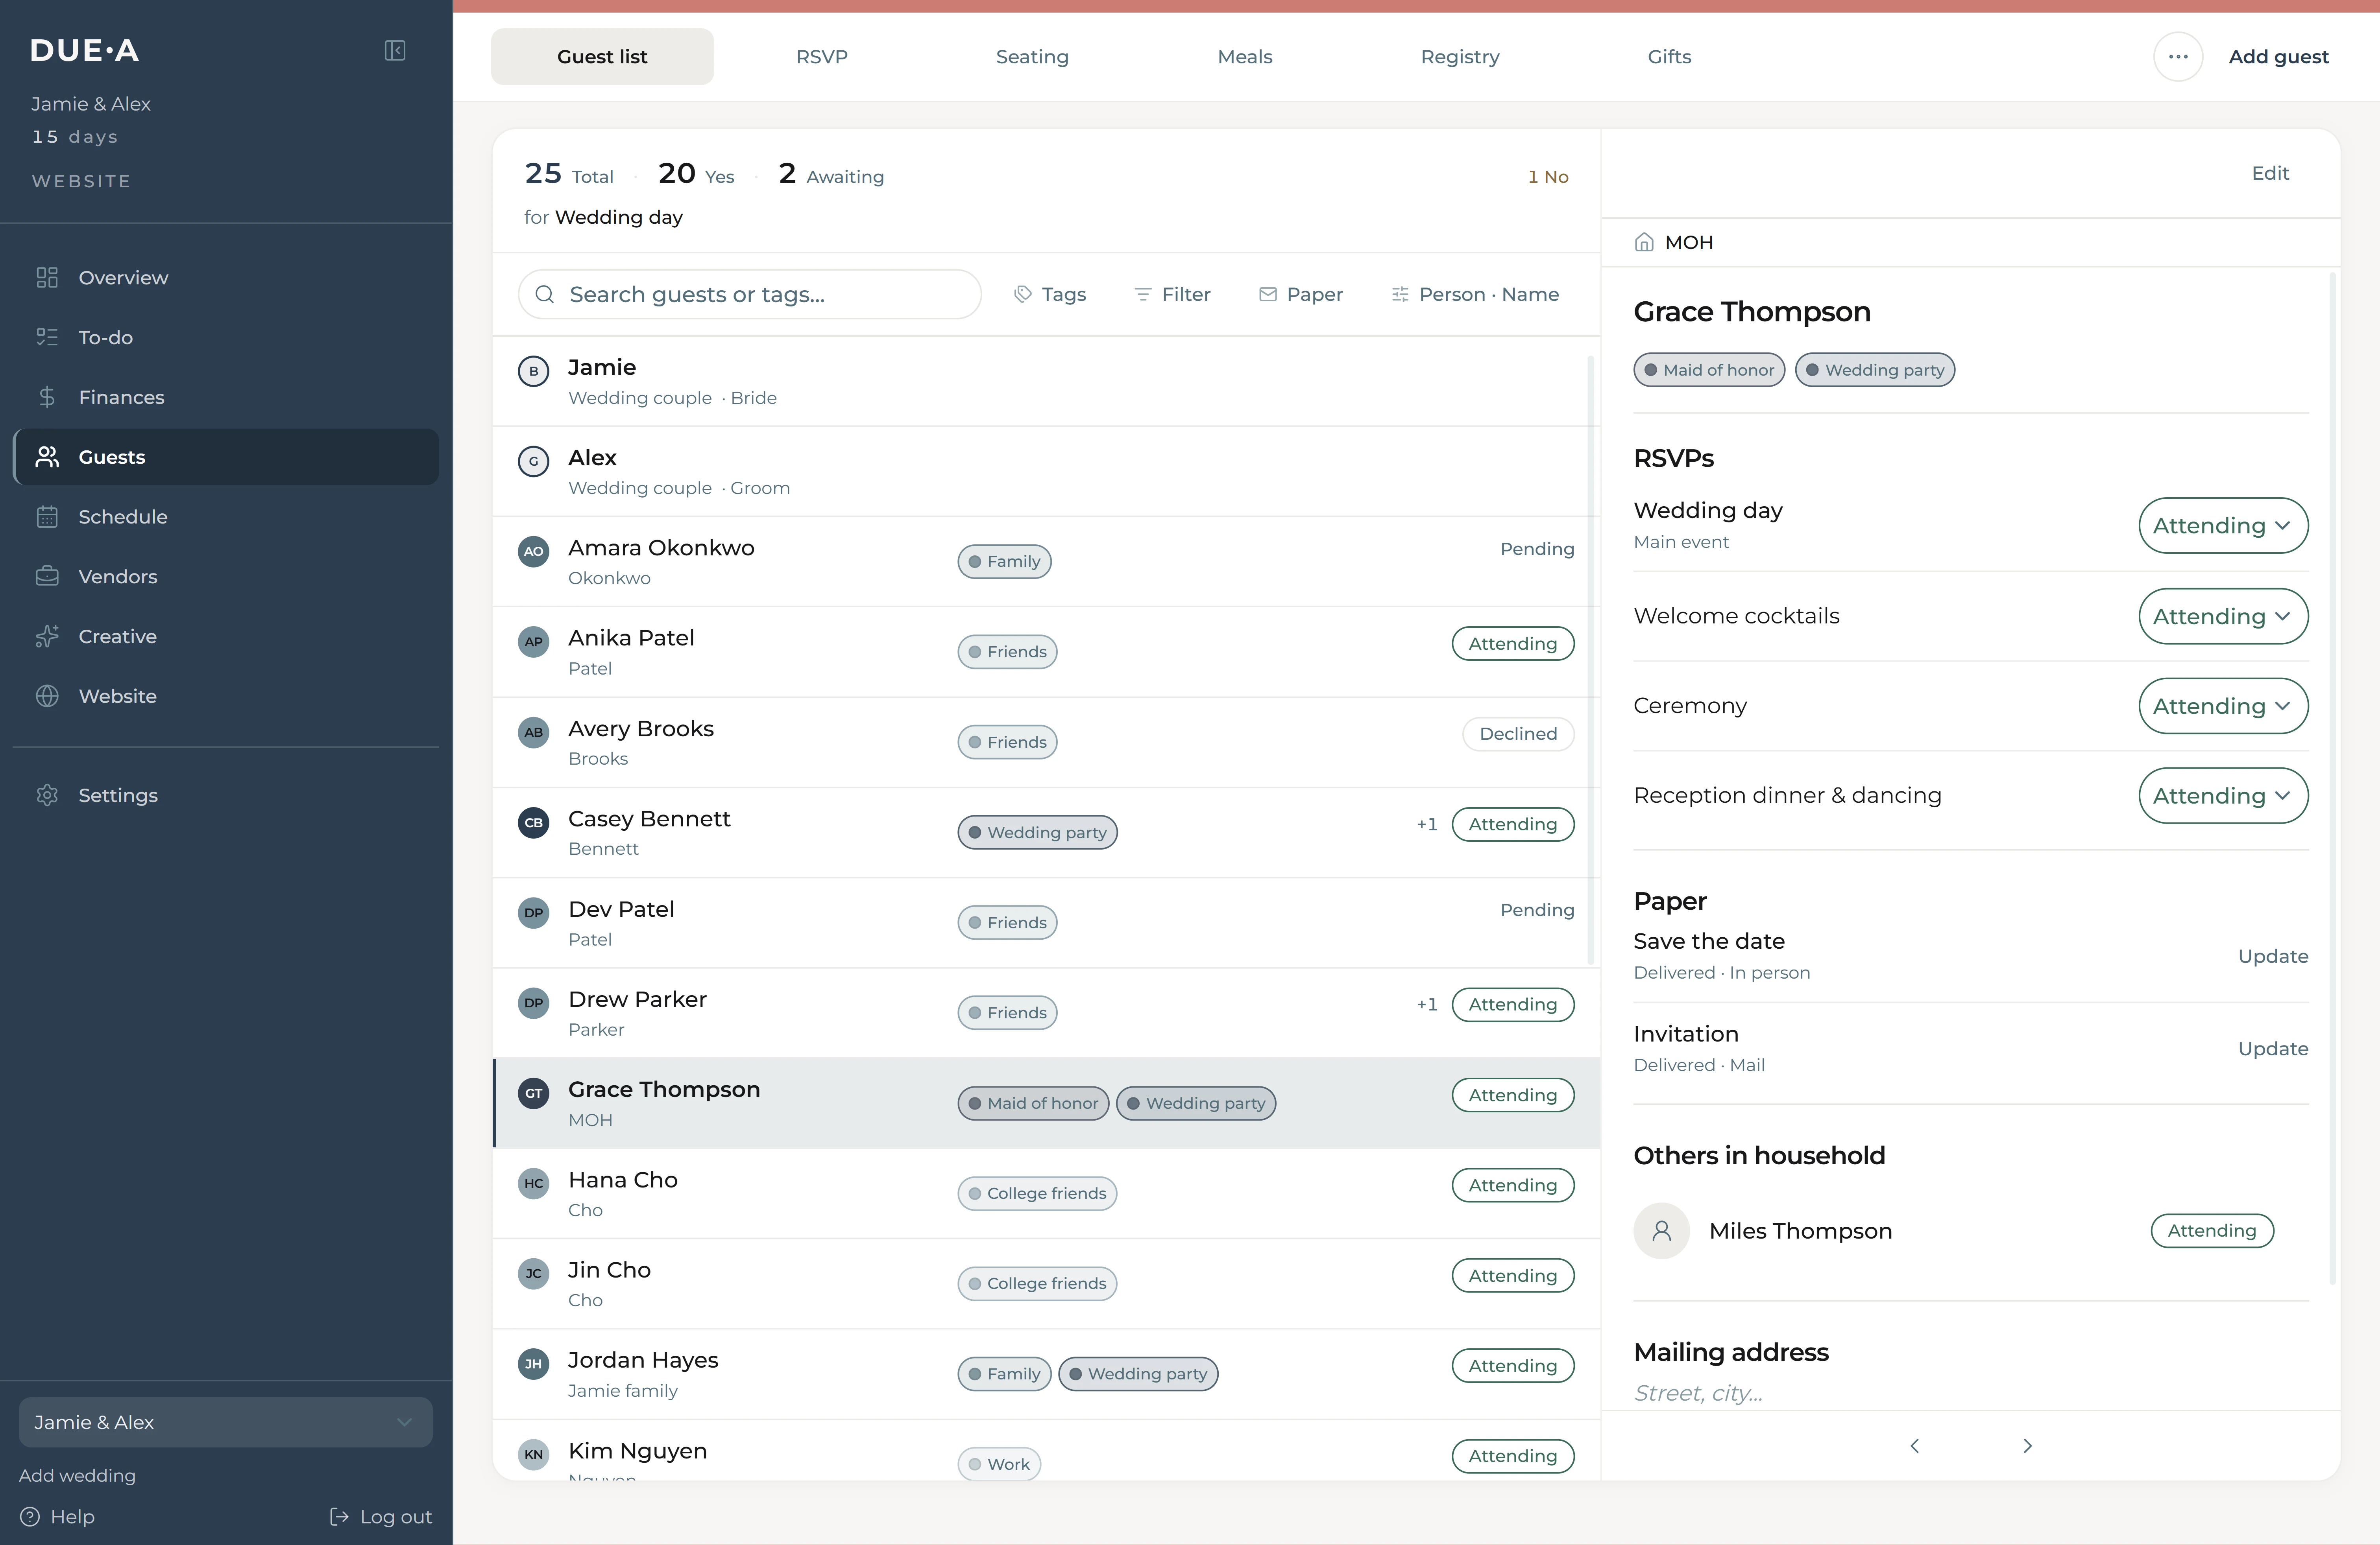Click the MOH household home icon
Screen dimensions: 2380x1545
point(1644,242)
